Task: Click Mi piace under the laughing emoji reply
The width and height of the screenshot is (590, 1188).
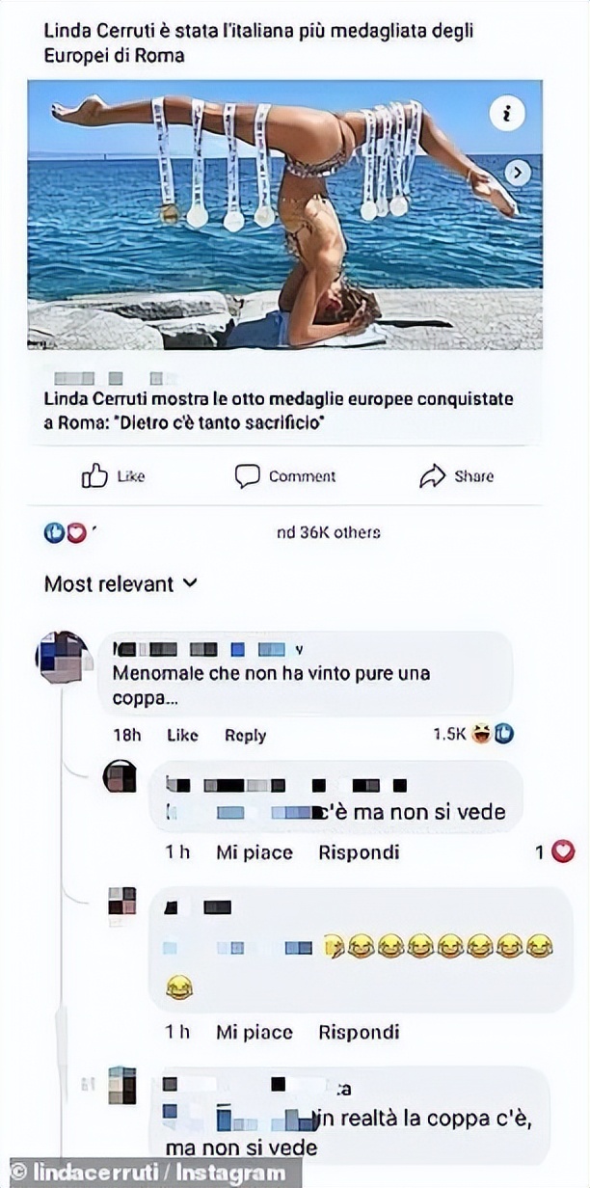Action: [x=254, y=1033]
